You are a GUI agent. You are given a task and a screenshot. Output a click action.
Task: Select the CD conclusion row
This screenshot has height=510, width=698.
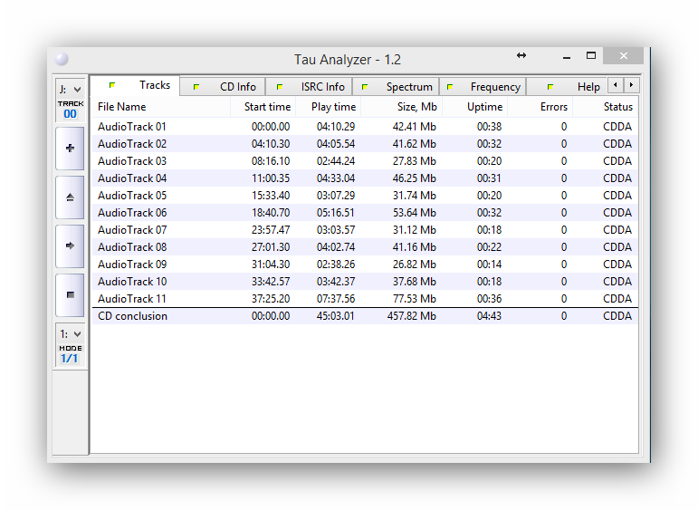tap(132, 316)
